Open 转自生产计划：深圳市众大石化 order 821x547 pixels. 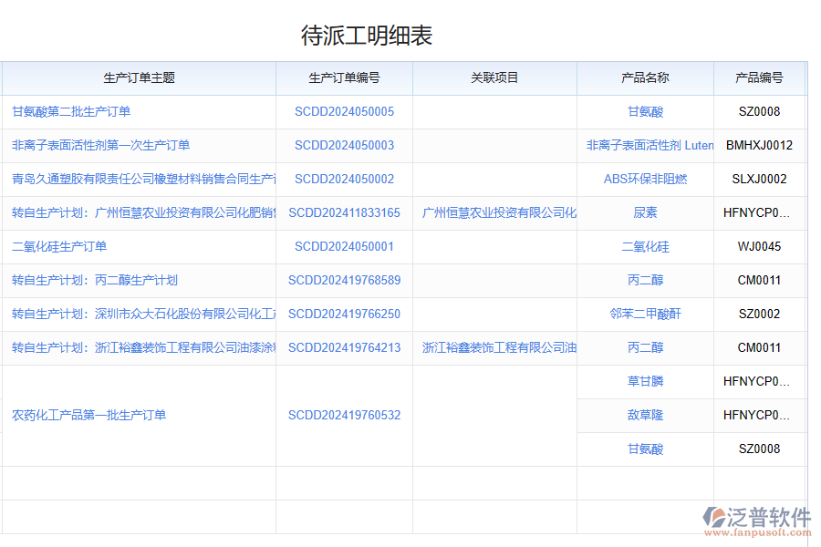coord(137,314)
